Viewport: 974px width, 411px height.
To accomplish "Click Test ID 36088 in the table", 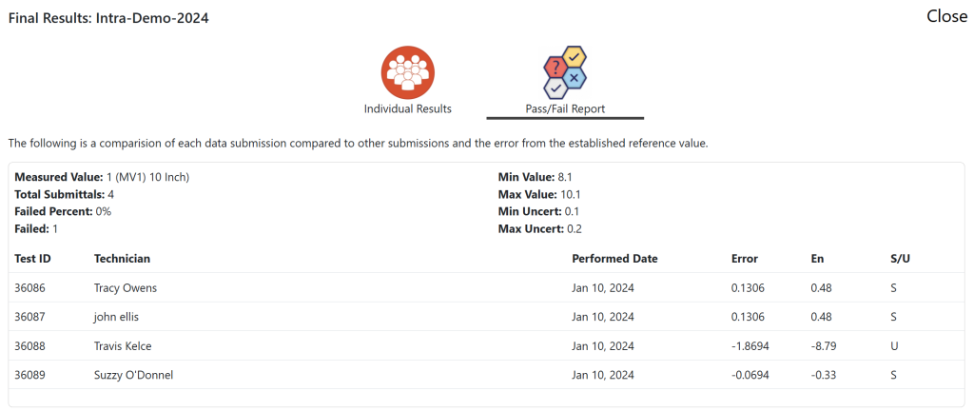I will [30, 345].
